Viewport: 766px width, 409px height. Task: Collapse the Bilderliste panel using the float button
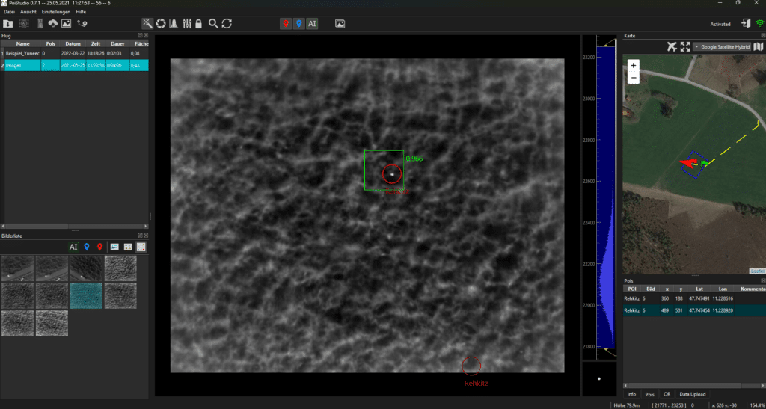point(140,235)
